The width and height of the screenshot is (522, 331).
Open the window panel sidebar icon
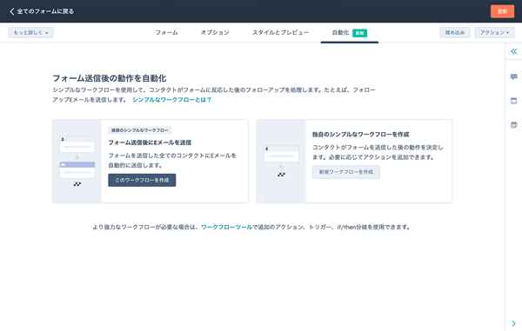[513, 101]
